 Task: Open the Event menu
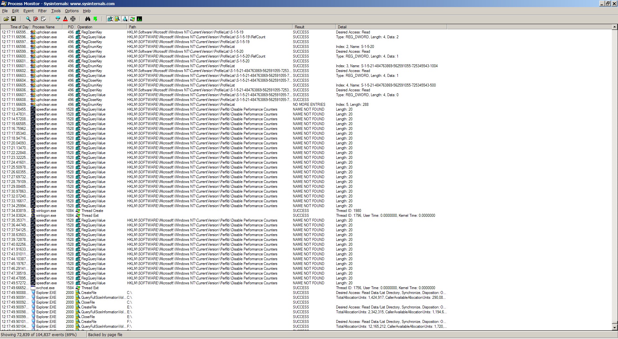(x=29, y=11)
